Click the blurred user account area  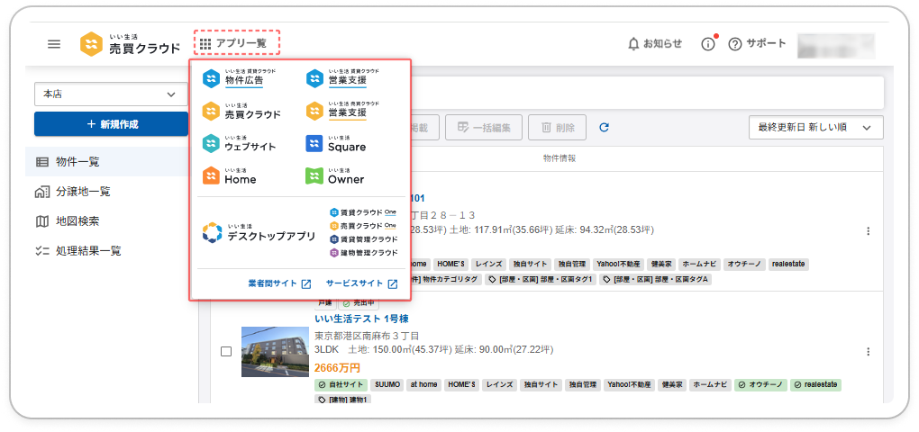click(x=836, y=45)
